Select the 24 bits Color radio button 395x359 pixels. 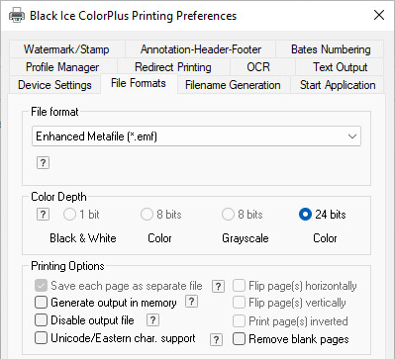pos(305,215)
